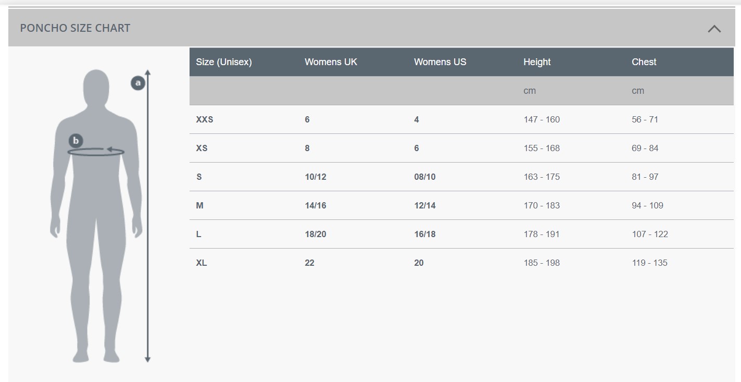Click the height range 170 - 183
This screenshot has width=741, height=382.
tap(542, 206)
